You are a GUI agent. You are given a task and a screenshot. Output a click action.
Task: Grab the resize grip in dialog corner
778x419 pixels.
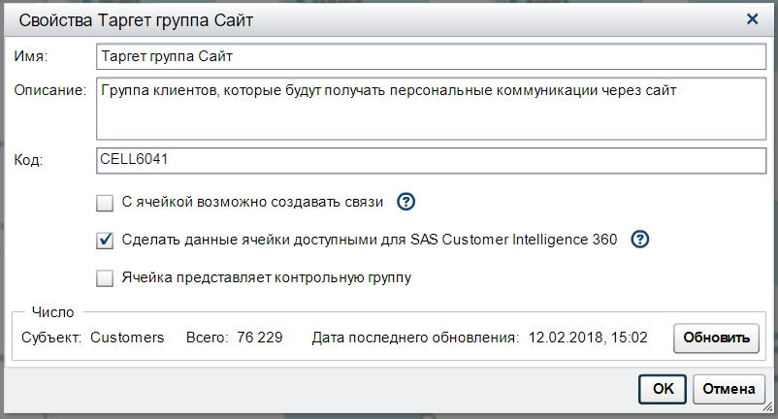pos(770,411)
